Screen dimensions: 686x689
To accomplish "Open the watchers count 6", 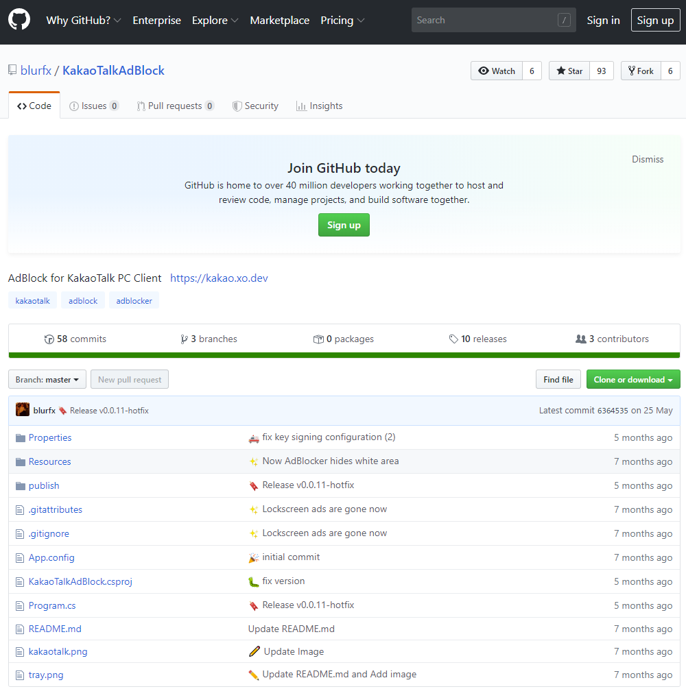I will (532, 71).
